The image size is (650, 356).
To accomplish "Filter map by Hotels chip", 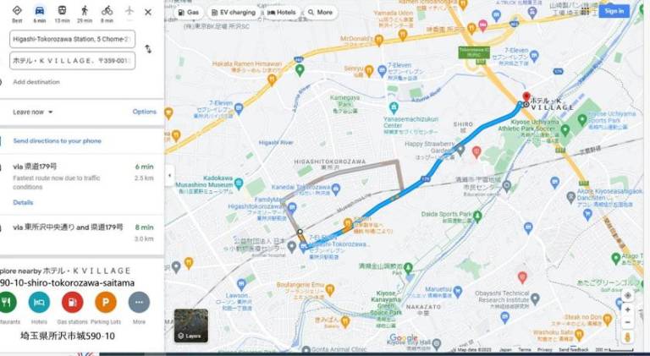I will pyautogui.click(x=282, y=13).
